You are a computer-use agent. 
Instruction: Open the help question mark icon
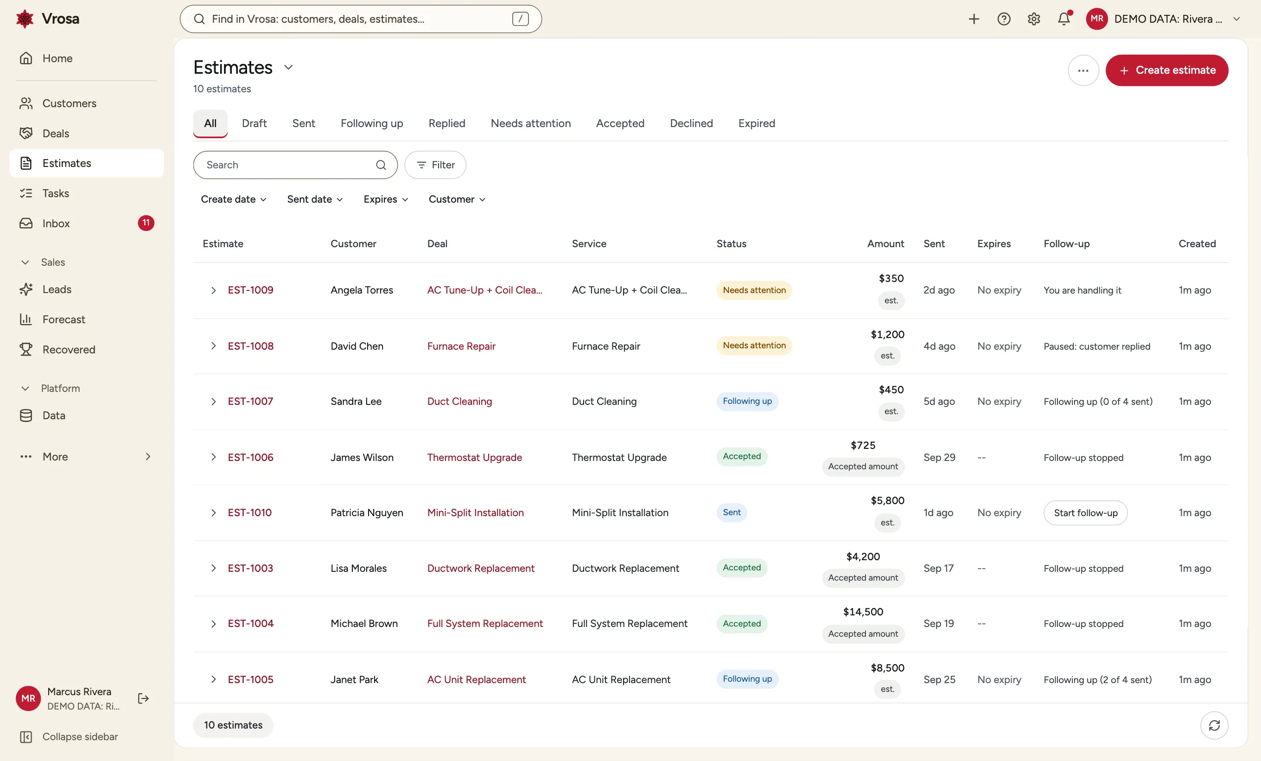[x=1004, y=19]
